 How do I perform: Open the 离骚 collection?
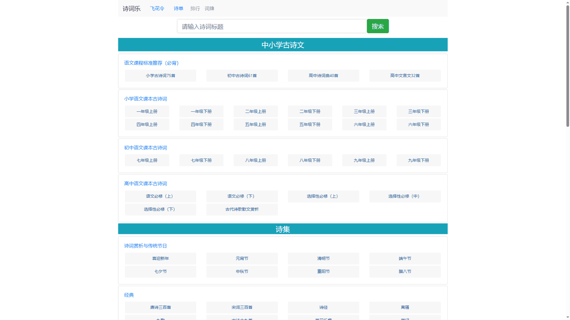pyautogui.click(x=405, y=307)
